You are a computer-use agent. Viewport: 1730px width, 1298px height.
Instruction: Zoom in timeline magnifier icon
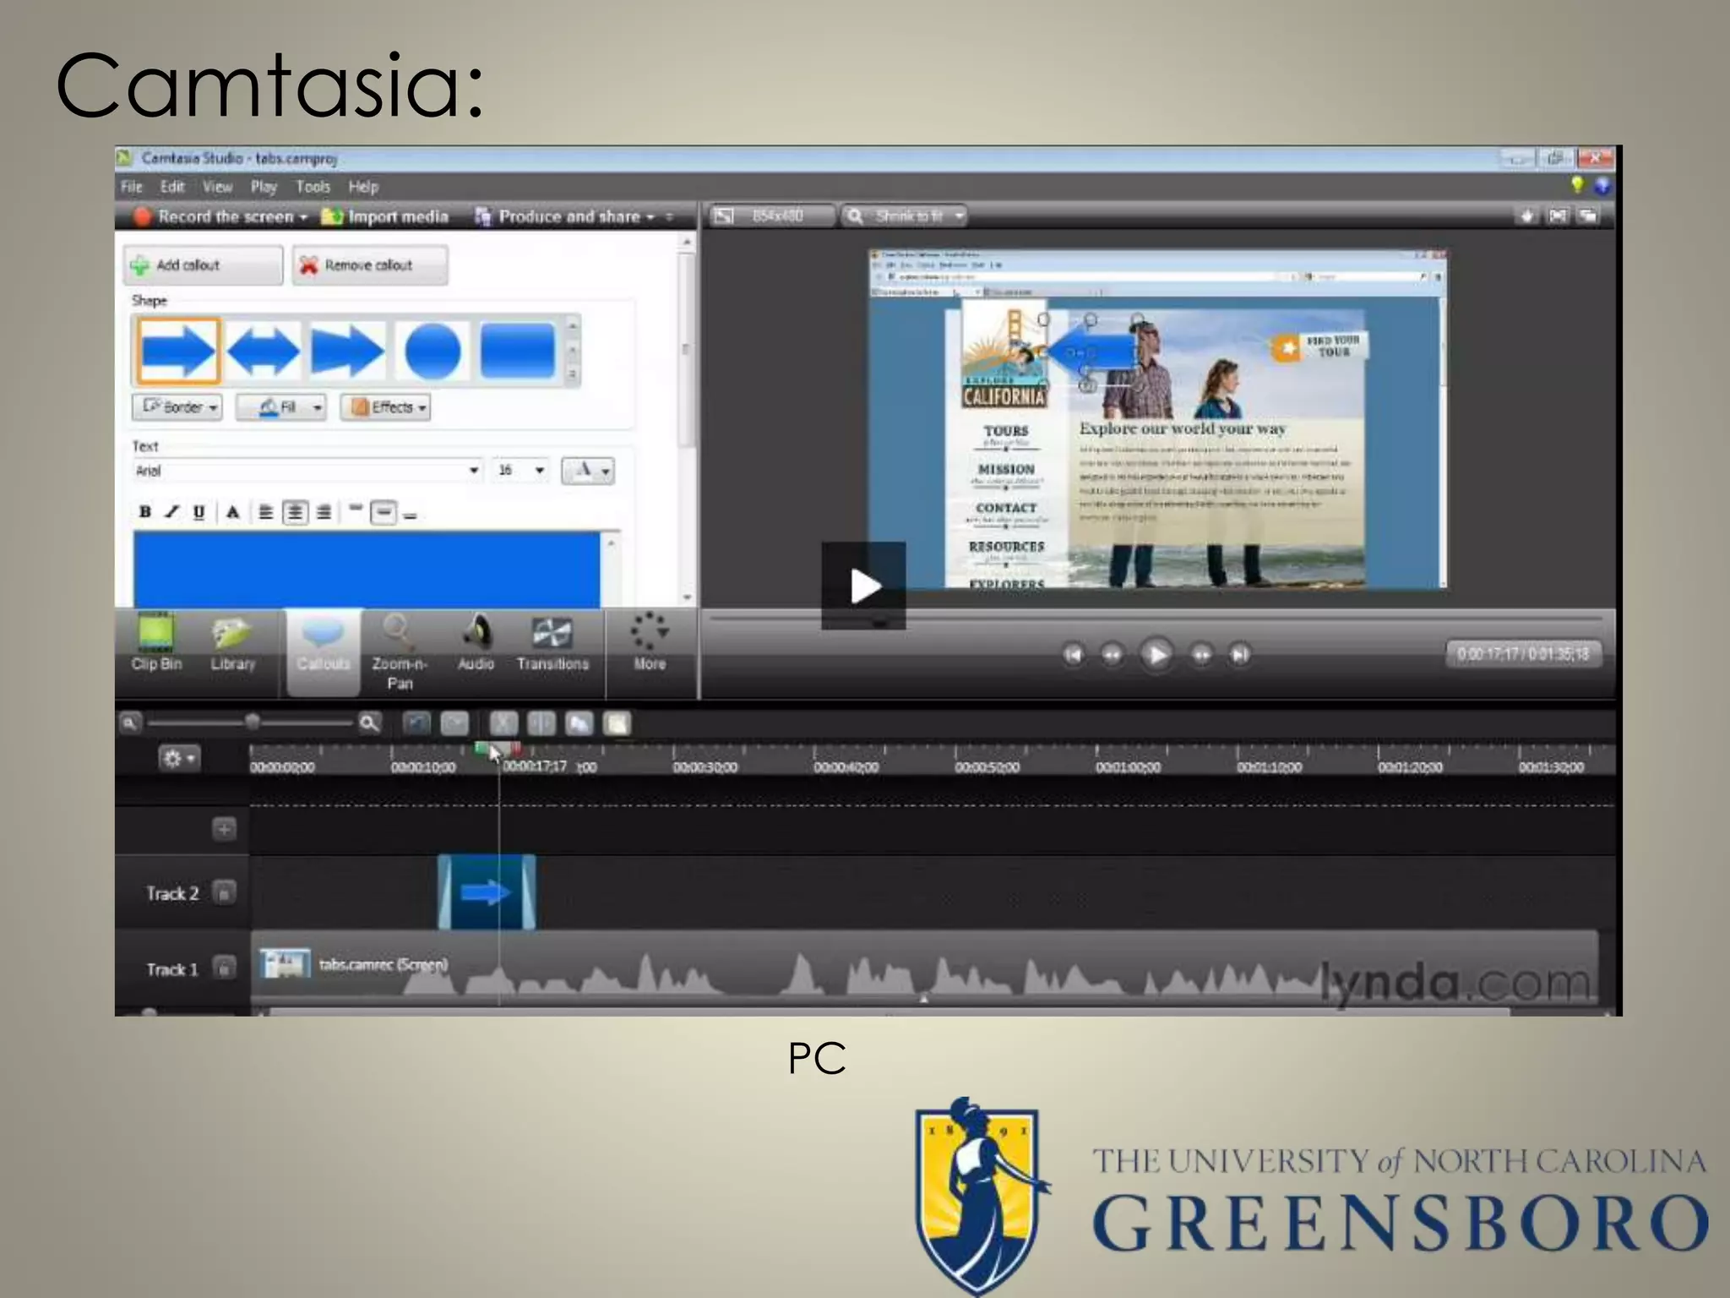[x=369, y=723]
